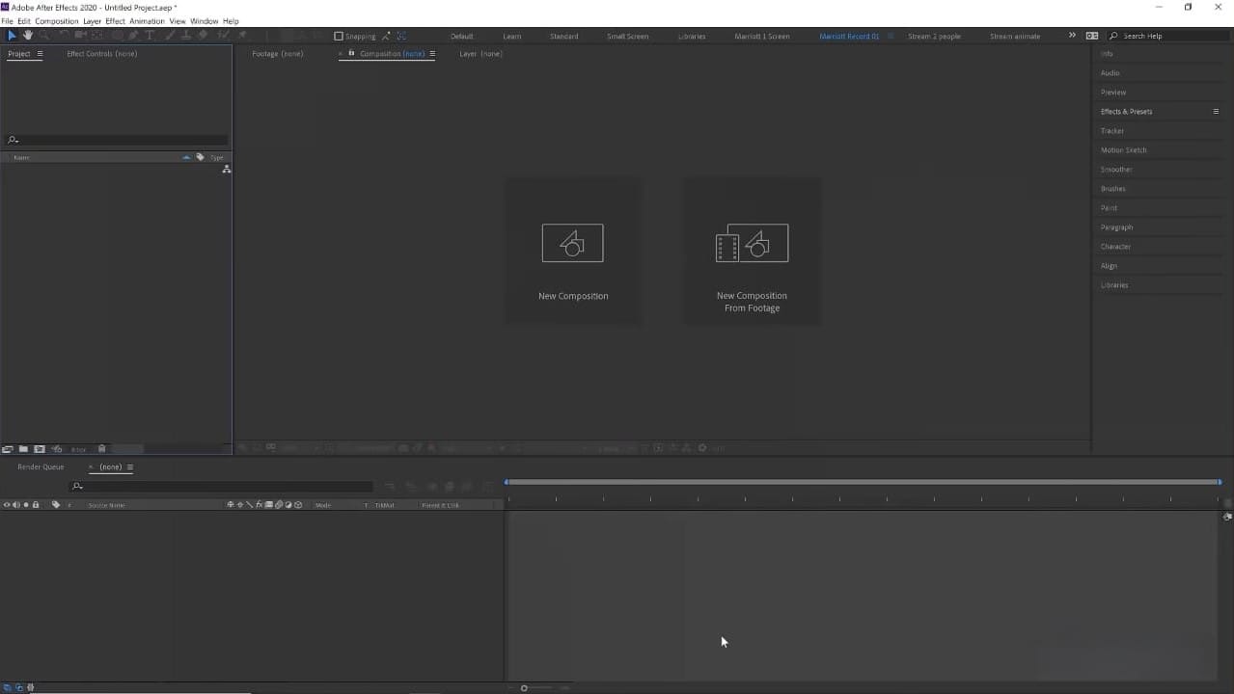
Task: Click the snap collapsed option icon beside Snapping
Action: [386, 36]
